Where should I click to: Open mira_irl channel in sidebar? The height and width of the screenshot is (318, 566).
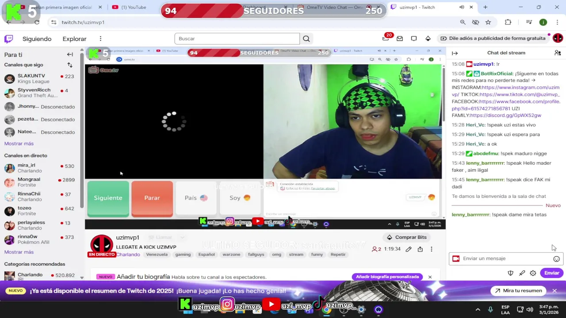[41, 168]
